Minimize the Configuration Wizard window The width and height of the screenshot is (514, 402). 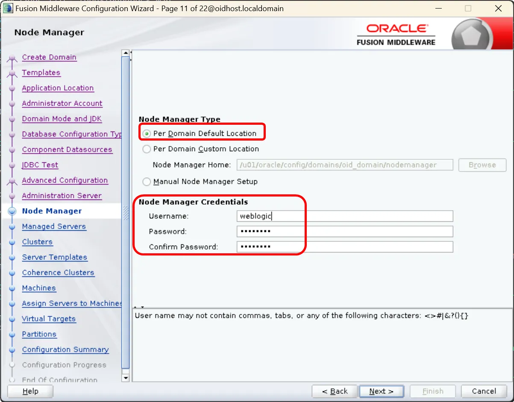438,9
